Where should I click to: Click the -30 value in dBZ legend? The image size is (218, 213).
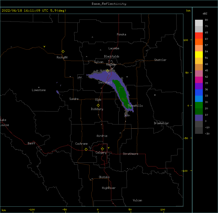pos(207,134)
